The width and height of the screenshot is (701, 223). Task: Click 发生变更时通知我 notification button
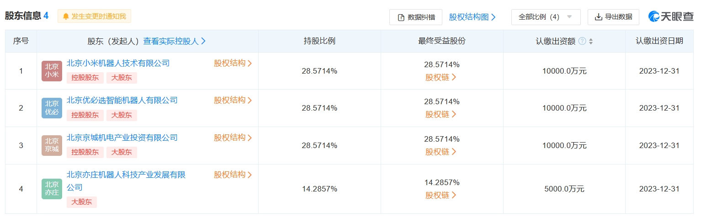tap(95, 16)
